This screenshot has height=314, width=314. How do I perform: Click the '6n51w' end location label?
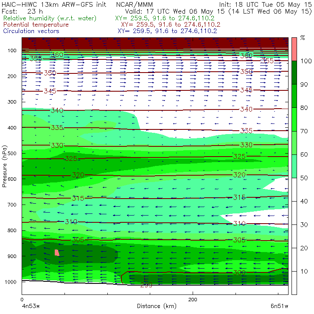[279, 306]
